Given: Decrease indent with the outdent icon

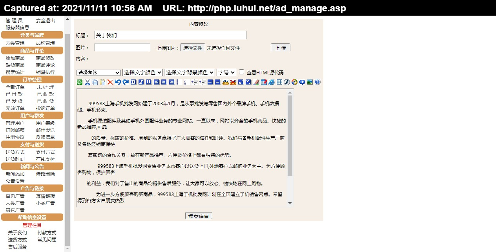Looking at the screenshot, I should [195, 82].
